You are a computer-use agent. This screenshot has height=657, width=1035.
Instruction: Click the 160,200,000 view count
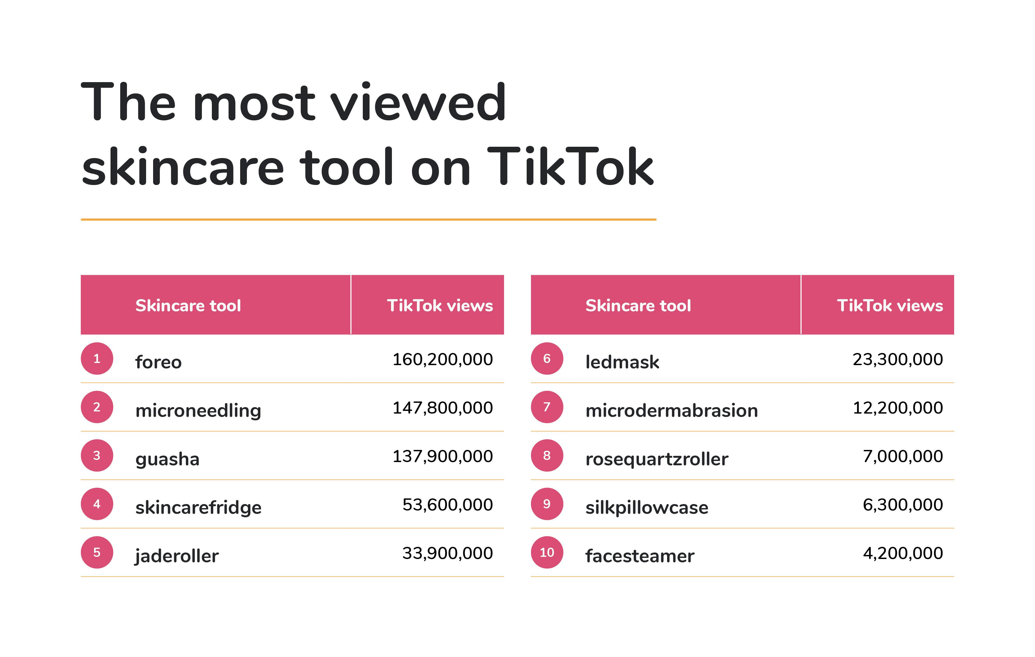442,359
